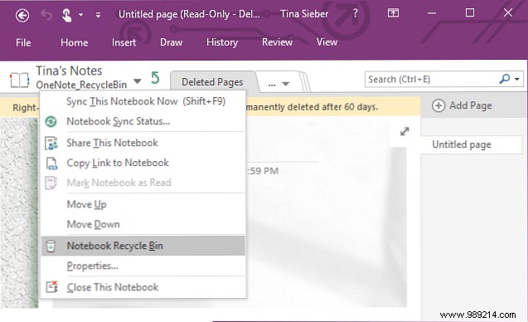This screenshot has width=528, height=322.
Task: Expand page to full view arrow icon
Action: (x=404, y=131)
